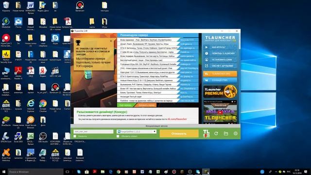Open Bandicam desktop icon in top row

coord(80,6)
